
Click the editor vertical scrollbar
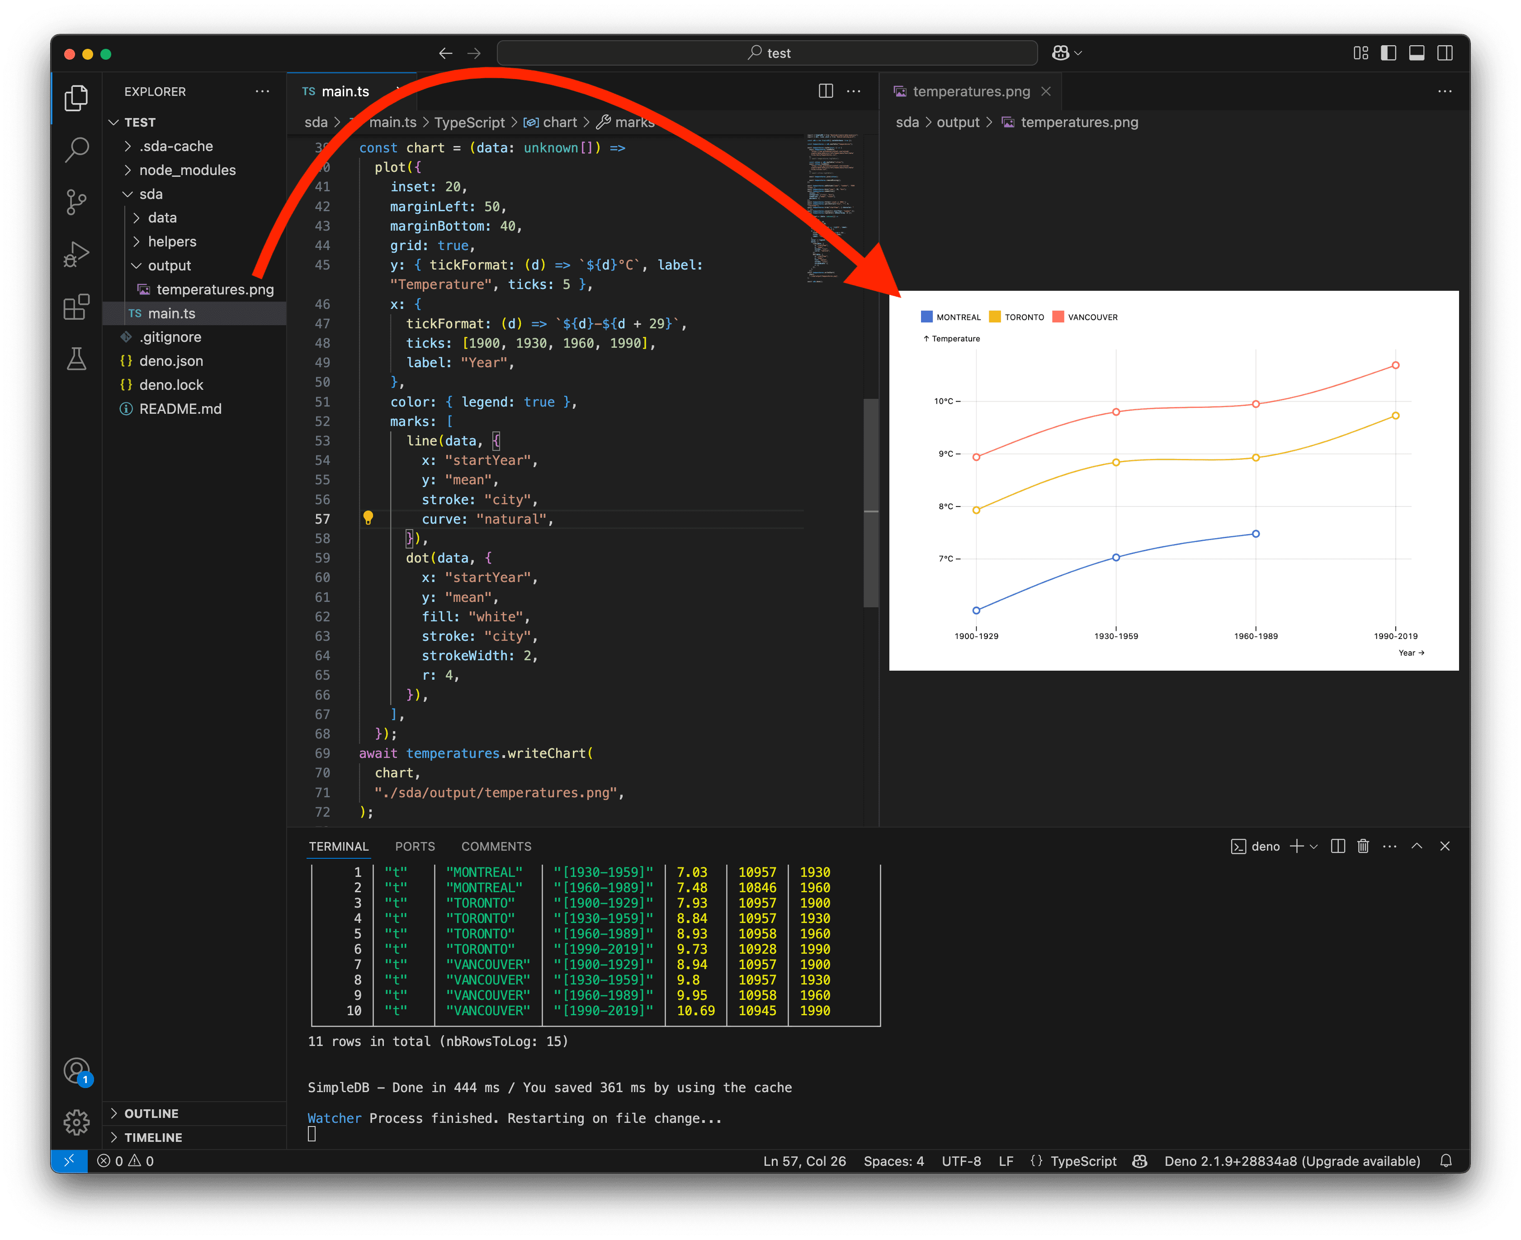coord(870,503)
